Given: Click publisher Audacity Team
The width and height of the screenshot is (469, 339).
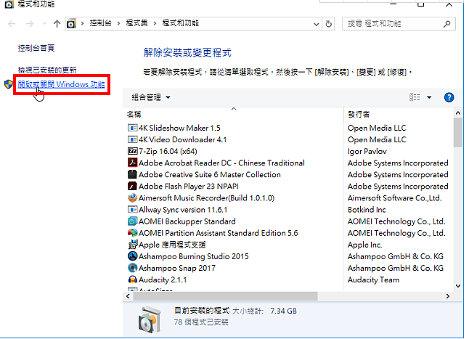Looking at the screenshot, I should click(374, 279).
